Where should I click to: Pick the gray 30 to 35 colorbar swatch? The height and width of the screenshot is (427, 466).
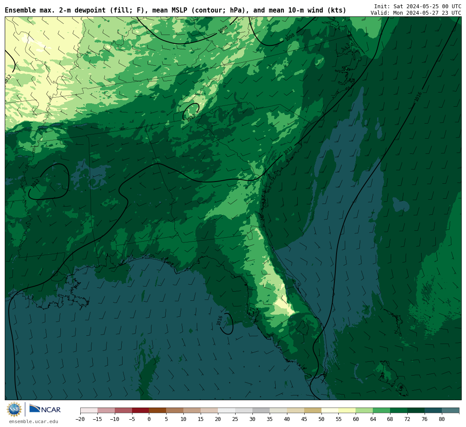(x=261, y=411)
